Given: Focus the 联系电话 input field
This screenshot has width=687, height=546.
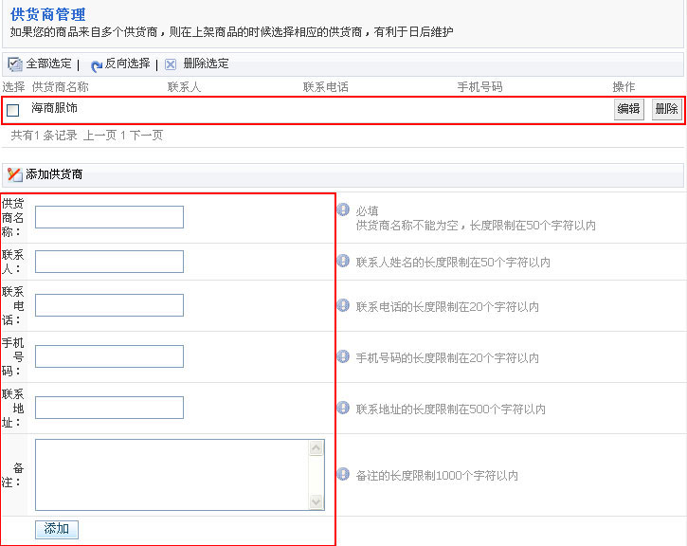Looking at the screenshot, I should coord(109,305).
